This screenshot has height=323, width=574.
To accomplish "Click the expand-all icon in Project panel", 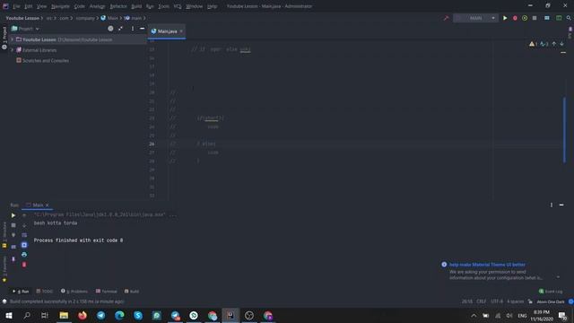I will click(x=120, y=29).
